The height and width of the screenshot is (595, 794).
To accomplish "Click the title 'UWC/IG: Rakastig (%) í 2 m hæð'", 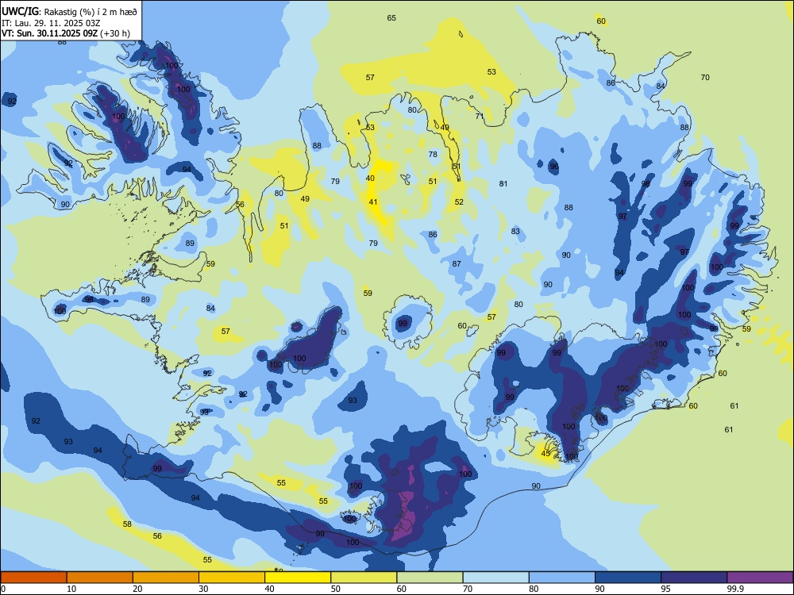I will point(69,11).
